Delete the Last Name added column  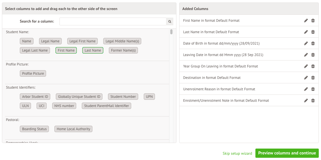point(313,32)
